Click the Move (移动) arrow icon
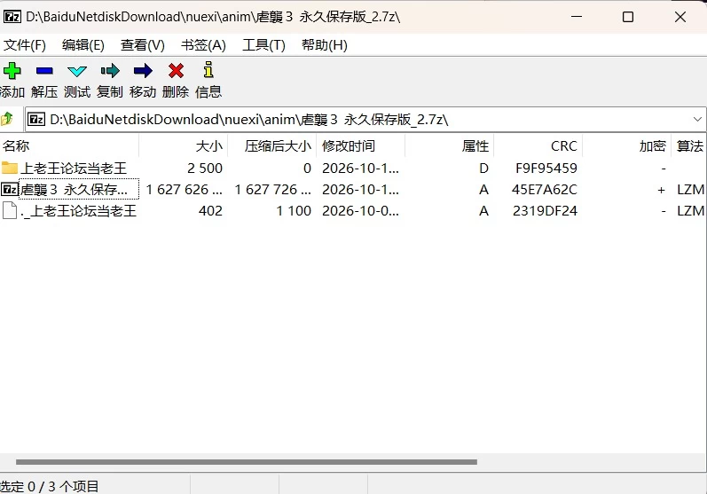 [x=143, y=71]
